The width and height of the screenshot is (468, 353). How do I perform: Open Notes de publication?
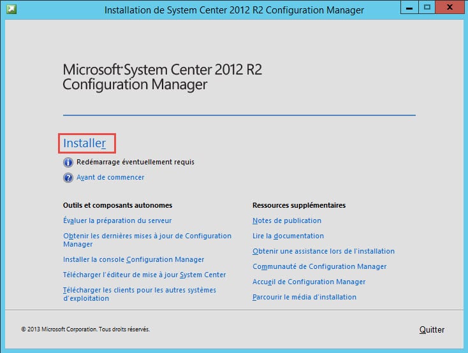tap(287, 220)
